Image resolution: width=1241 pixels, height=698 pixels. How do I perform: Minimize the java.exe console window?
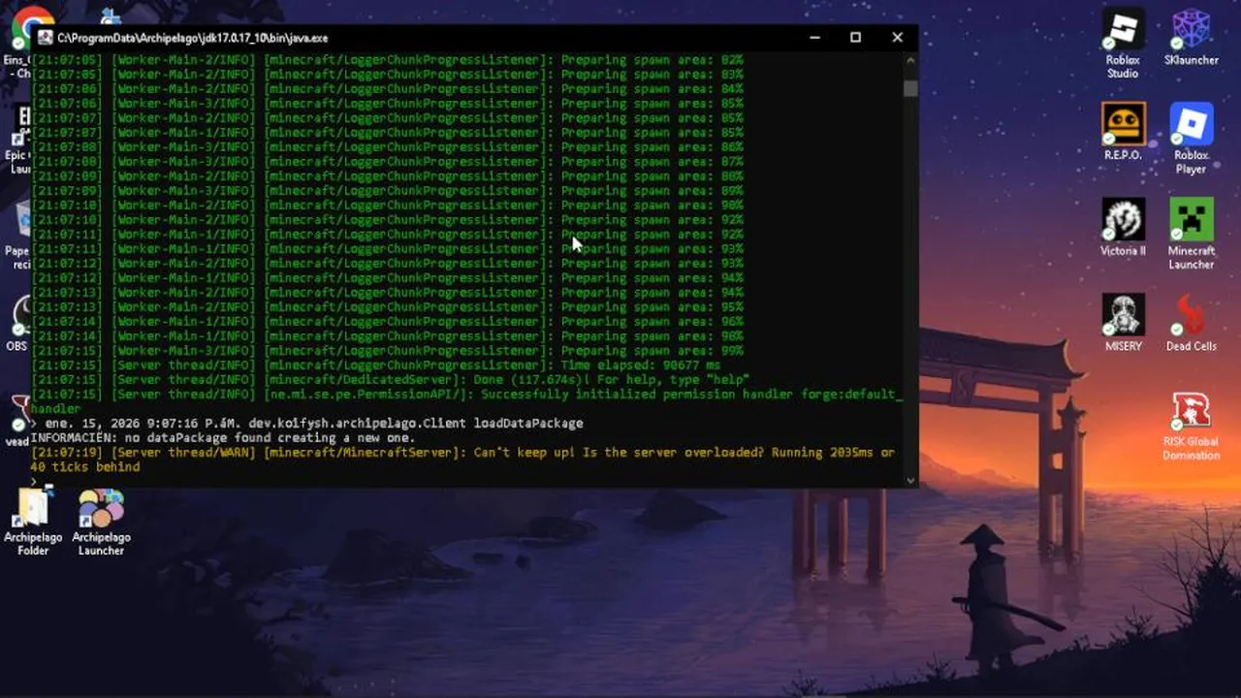click(812, 38)
